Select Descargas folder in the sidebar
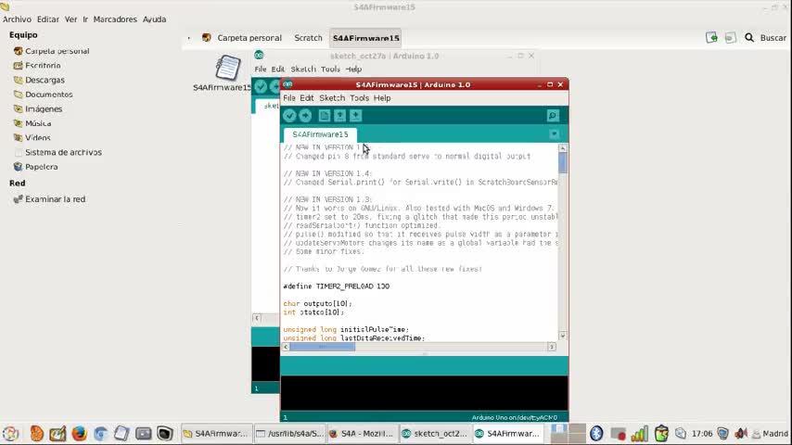The width and height of the screenshot is (792, 445). (39, 80)
